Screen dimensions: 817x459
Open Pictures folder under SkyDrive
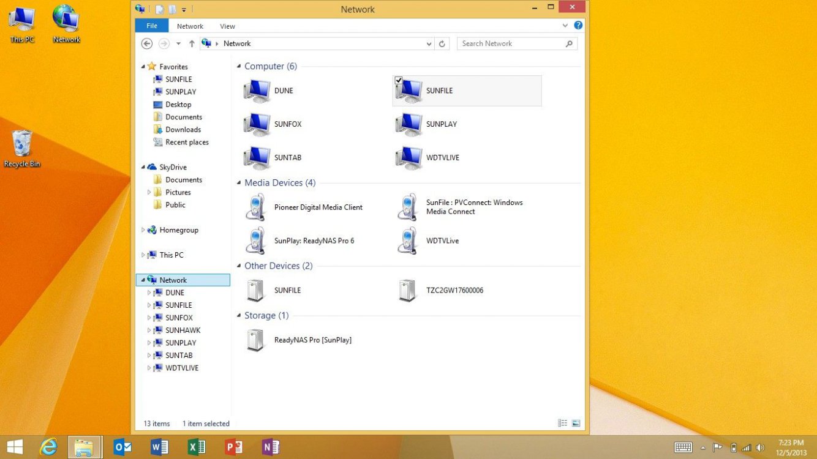(178, 192)
